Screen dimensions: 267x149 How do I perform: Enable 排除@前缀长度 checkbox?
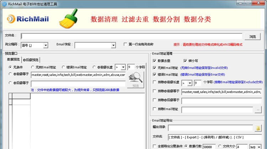[x=155, y=82]
